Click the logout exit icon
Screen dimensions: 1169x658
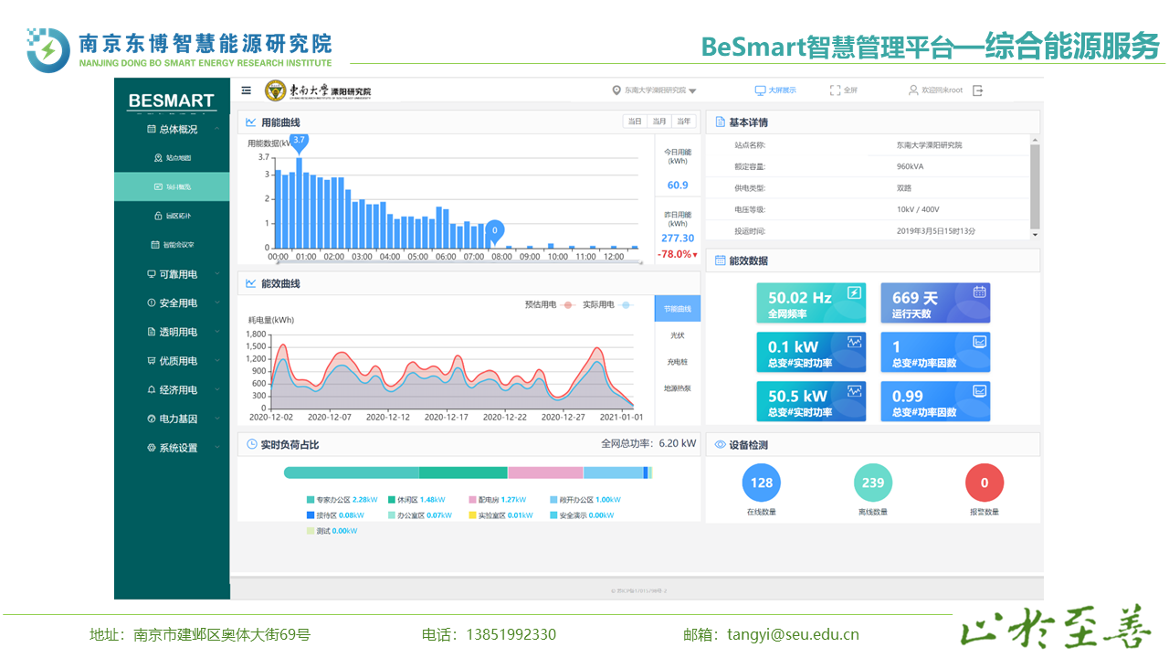(x=978, y=90)
